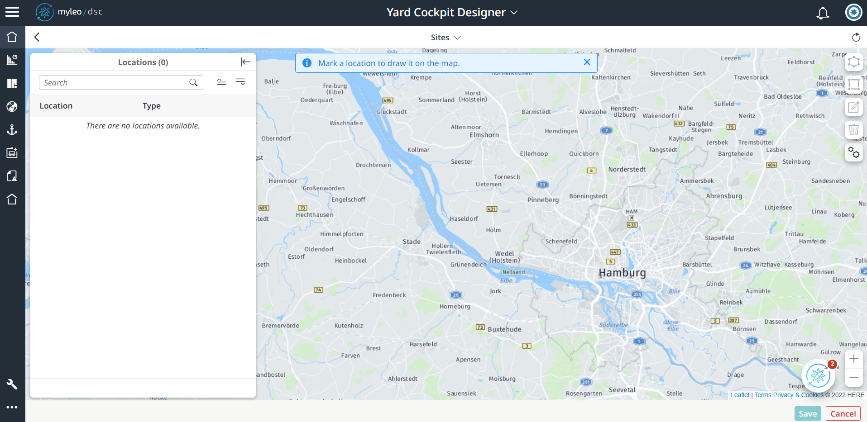The width and height of the screenshot is (867, 422).
Task: Click the Save button
Action: (x=808, y=413)
